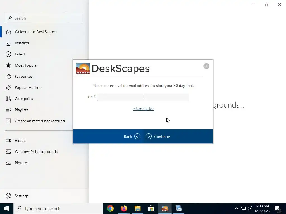Screen dimensions: 286x214
Task: Click the DeskScapes Search box
Action: 44,18
